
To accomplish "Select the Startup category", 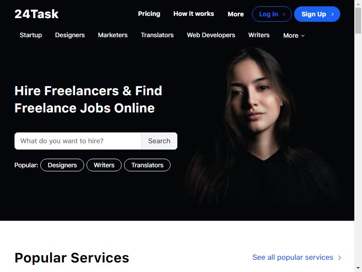I will point(31,35).
